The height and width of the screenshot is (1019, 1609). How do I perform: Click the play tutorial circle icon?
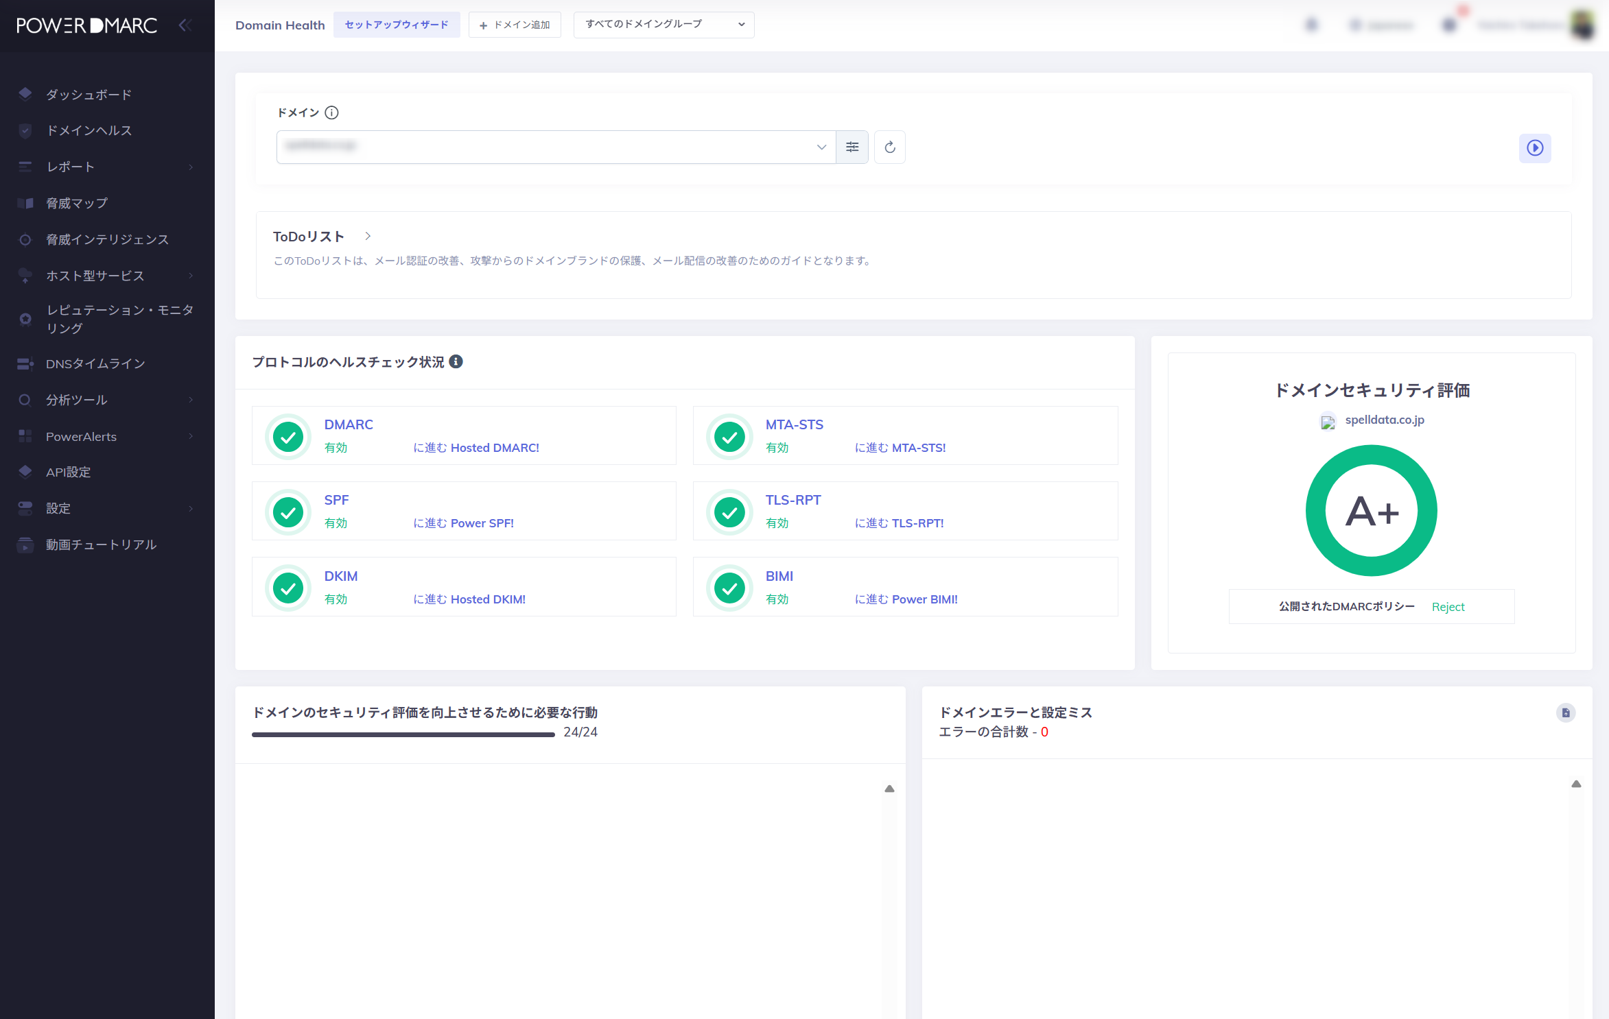point(1534,147)
